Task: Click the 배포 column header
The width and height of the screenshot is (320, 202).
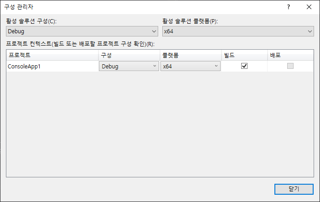Action: 290,55
